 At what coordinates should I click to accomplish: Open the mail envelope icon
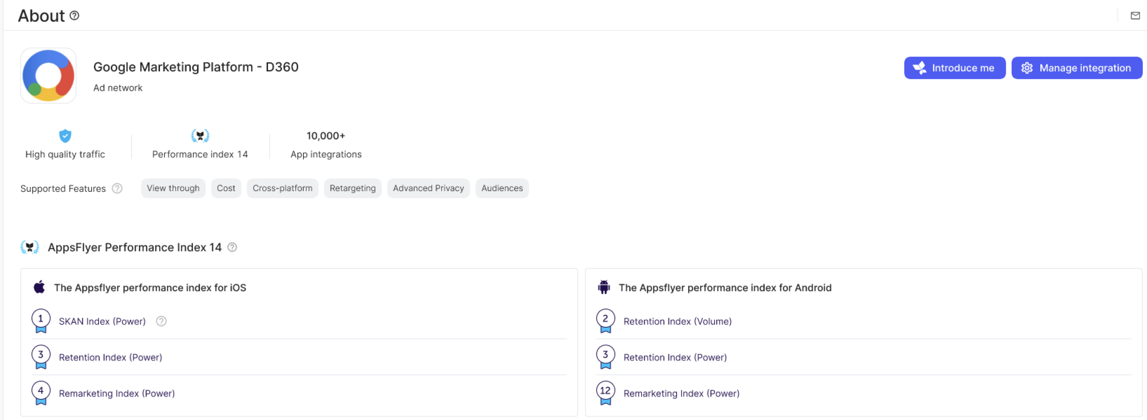point(1135,16)
